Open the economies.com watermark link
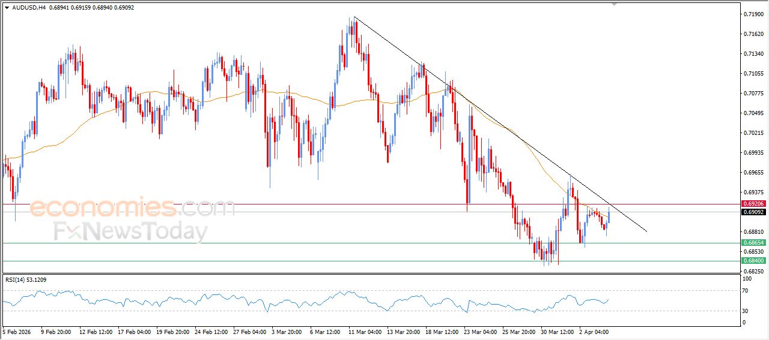The image size is (769, 340). pyautogui.click(x=132, y=207)
